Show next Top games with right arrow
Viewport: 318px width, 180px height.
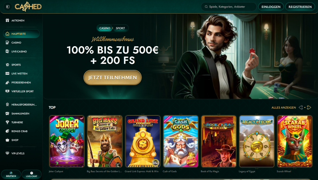pyautogui.click(x=309, y=107)
